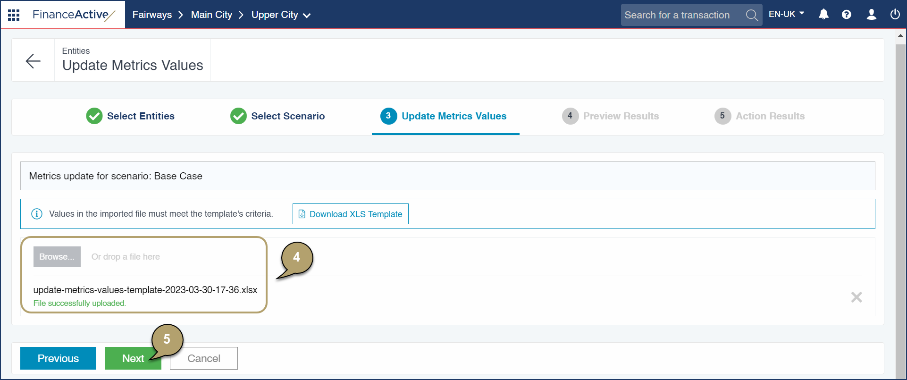
Task: Click the power logout icon
Action: tap(895, 15)
